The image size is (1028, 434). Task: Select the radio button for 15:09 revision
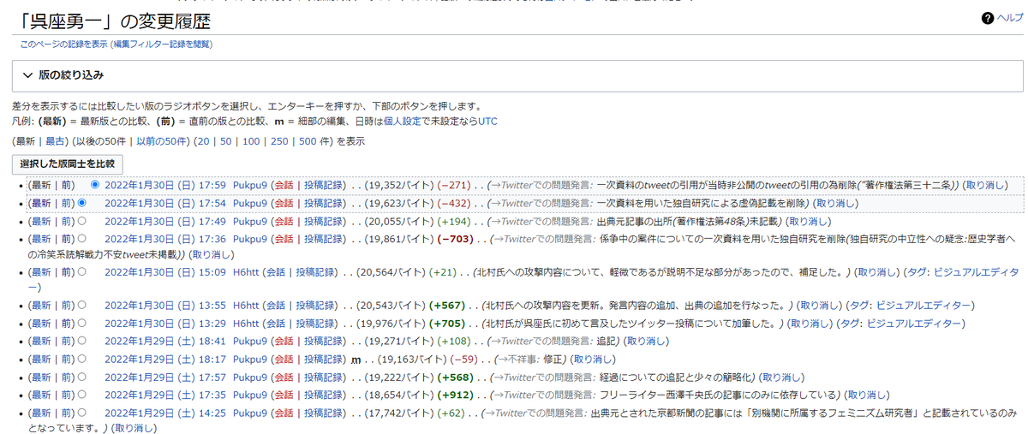[x=82, y=272]
